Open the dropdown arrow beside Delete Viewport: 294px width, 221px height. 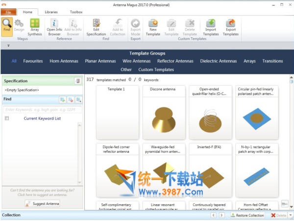tap(291, 215)
